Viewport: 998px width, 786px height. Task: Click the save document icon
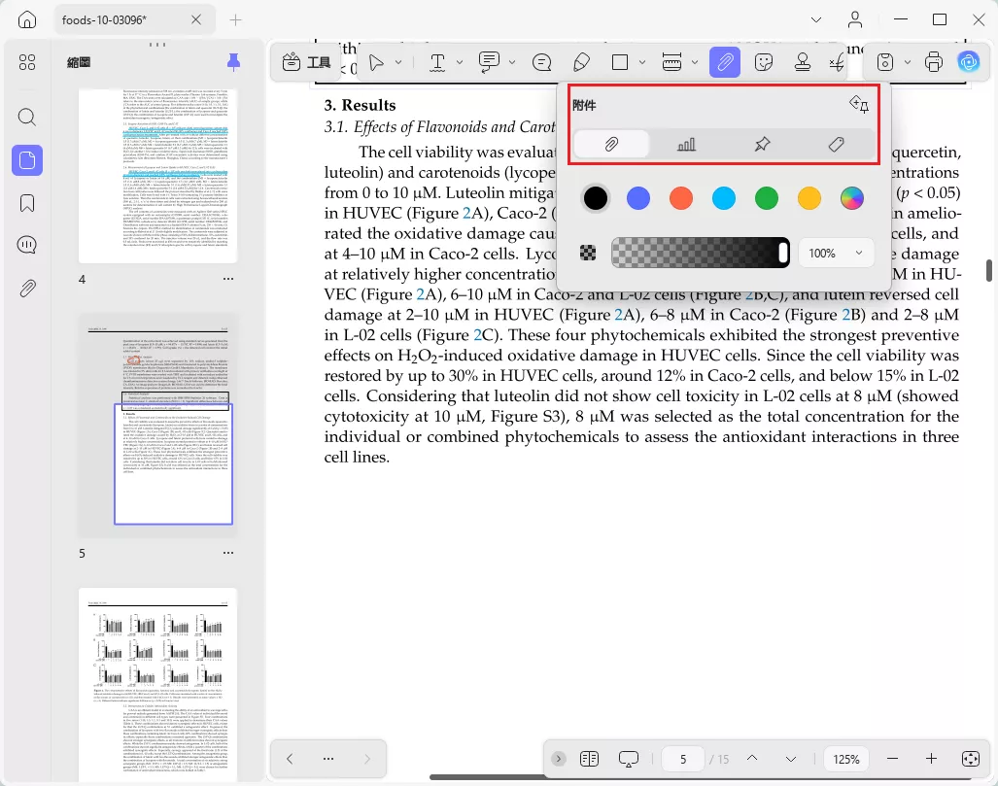[x=884, y=62]
